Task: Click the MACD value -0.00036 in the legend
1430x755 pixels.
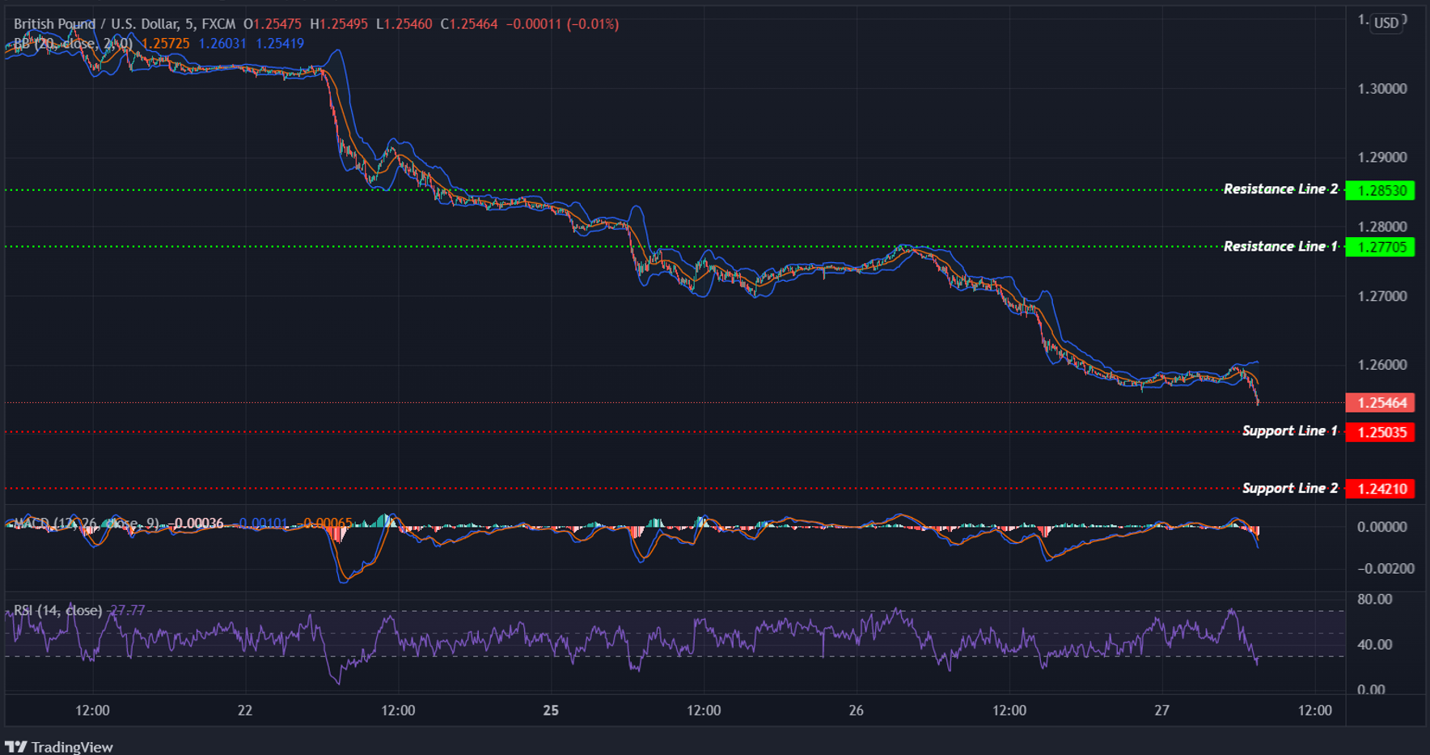Action: pos(195,524)
